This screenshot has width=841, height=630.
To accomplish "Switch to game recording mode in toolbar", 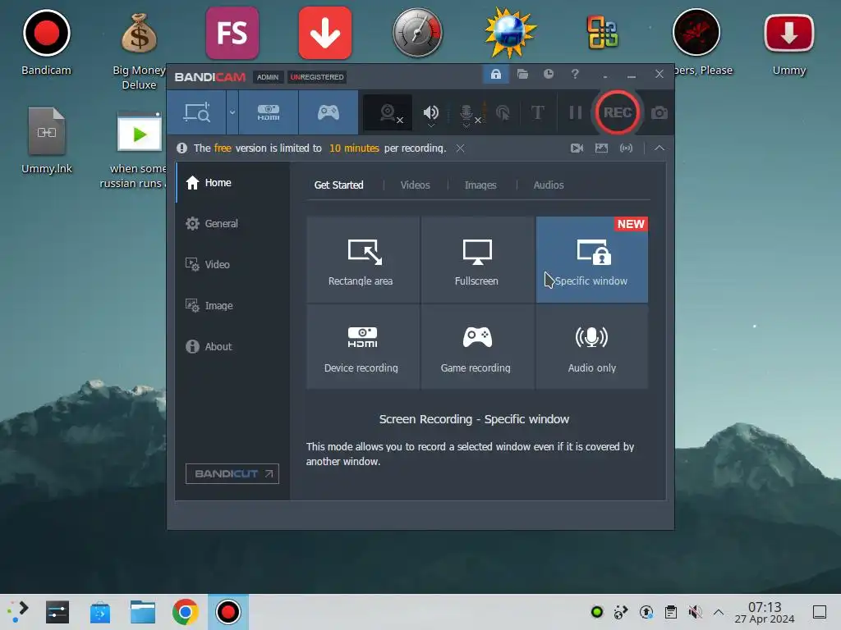I will [x=329, y=112].
